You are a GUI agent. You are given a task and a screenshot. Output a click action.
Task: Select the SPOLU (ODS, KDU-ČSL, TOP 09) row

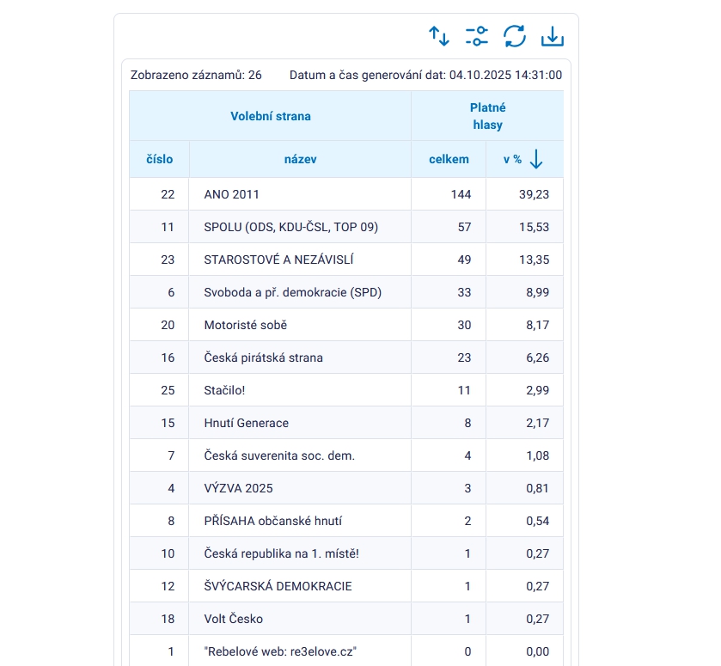click(x=290, y=227)
